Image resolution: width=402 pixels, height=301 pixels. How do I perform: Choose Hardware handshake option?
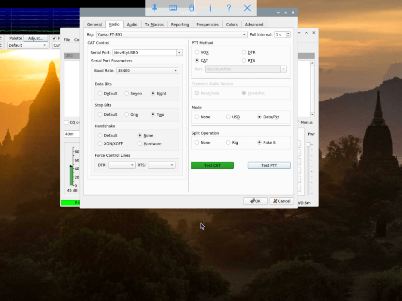click(140, 144)
